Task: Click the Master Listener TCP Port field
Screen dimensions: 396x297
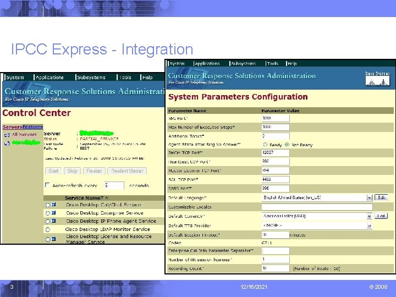Action: [276, 170]
